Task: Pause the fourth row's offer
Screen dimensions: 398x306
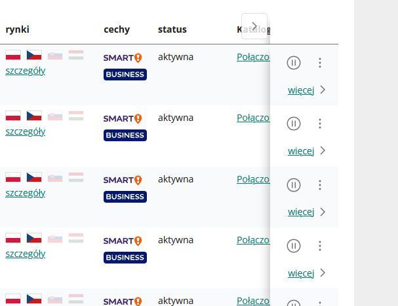Action: coord(294,246)
